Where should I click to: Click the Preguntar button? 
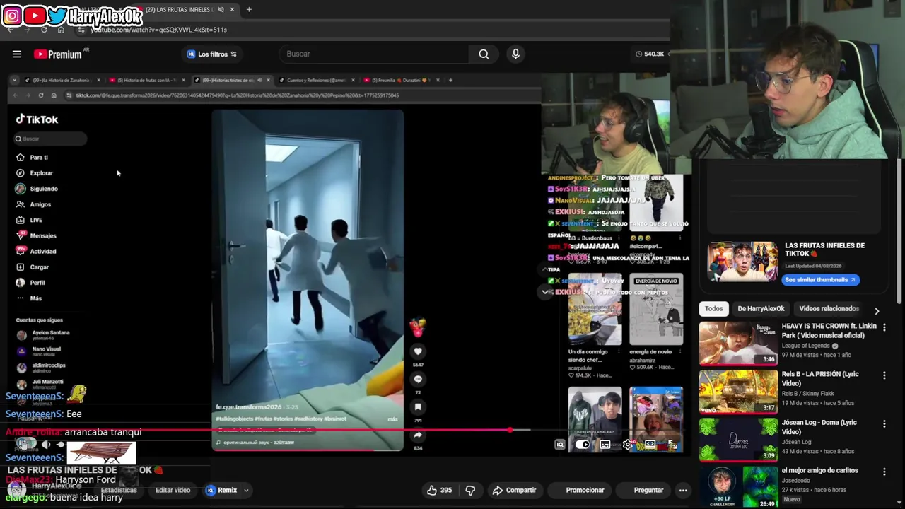pos(648,490)
